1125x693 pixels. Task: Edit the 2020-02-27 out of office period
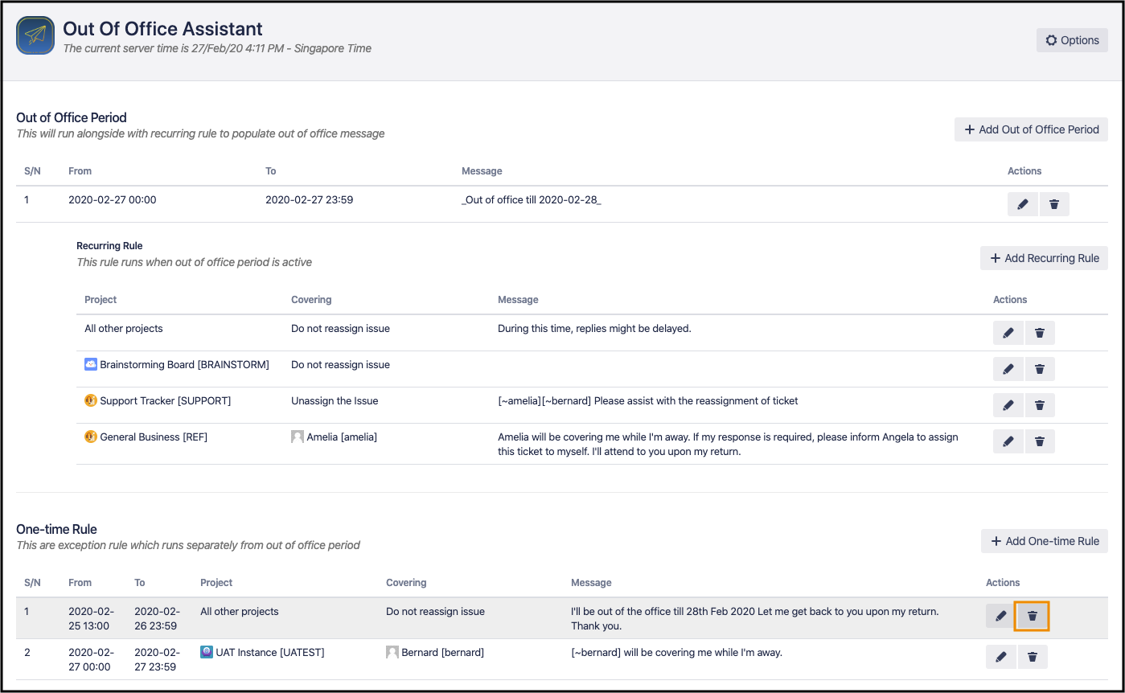(1022, 204)
